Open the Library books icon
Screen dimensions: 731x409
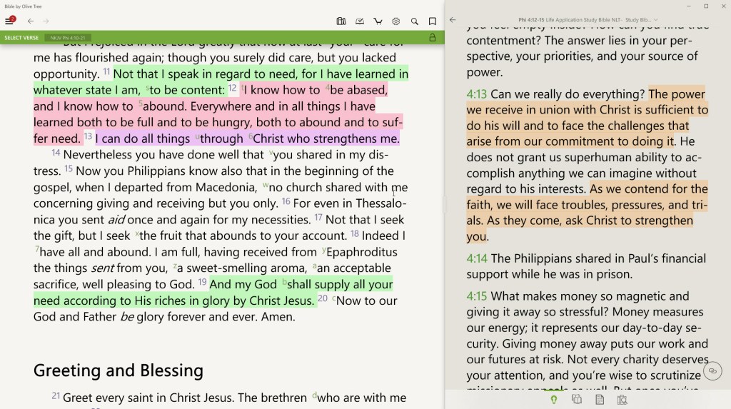(341, 21)
